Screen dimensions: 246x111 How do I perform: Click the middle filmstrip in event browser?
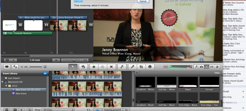point(87,89)
